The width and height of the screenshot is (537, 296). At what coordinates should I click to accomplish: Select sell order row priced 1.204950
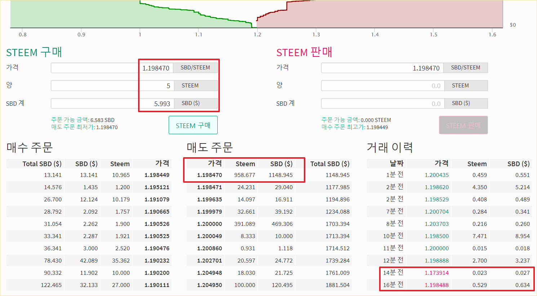pos(269,285)
